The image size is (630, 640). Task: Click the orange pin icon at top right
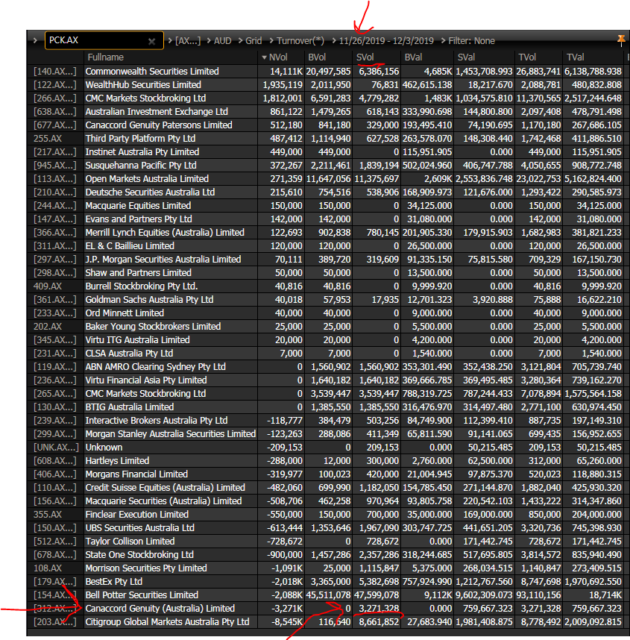click(622, 40)
